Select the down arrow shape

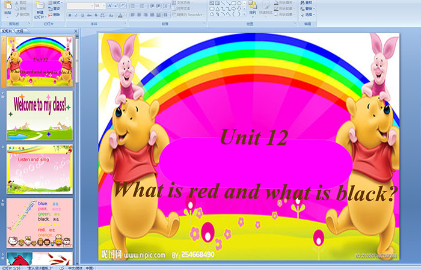(x=239, y=8)
